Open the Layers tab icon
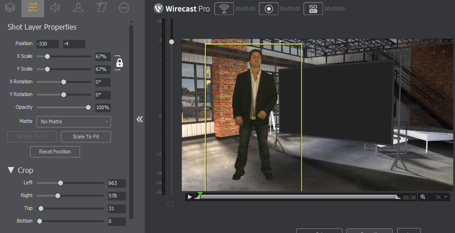 point(10,8)
